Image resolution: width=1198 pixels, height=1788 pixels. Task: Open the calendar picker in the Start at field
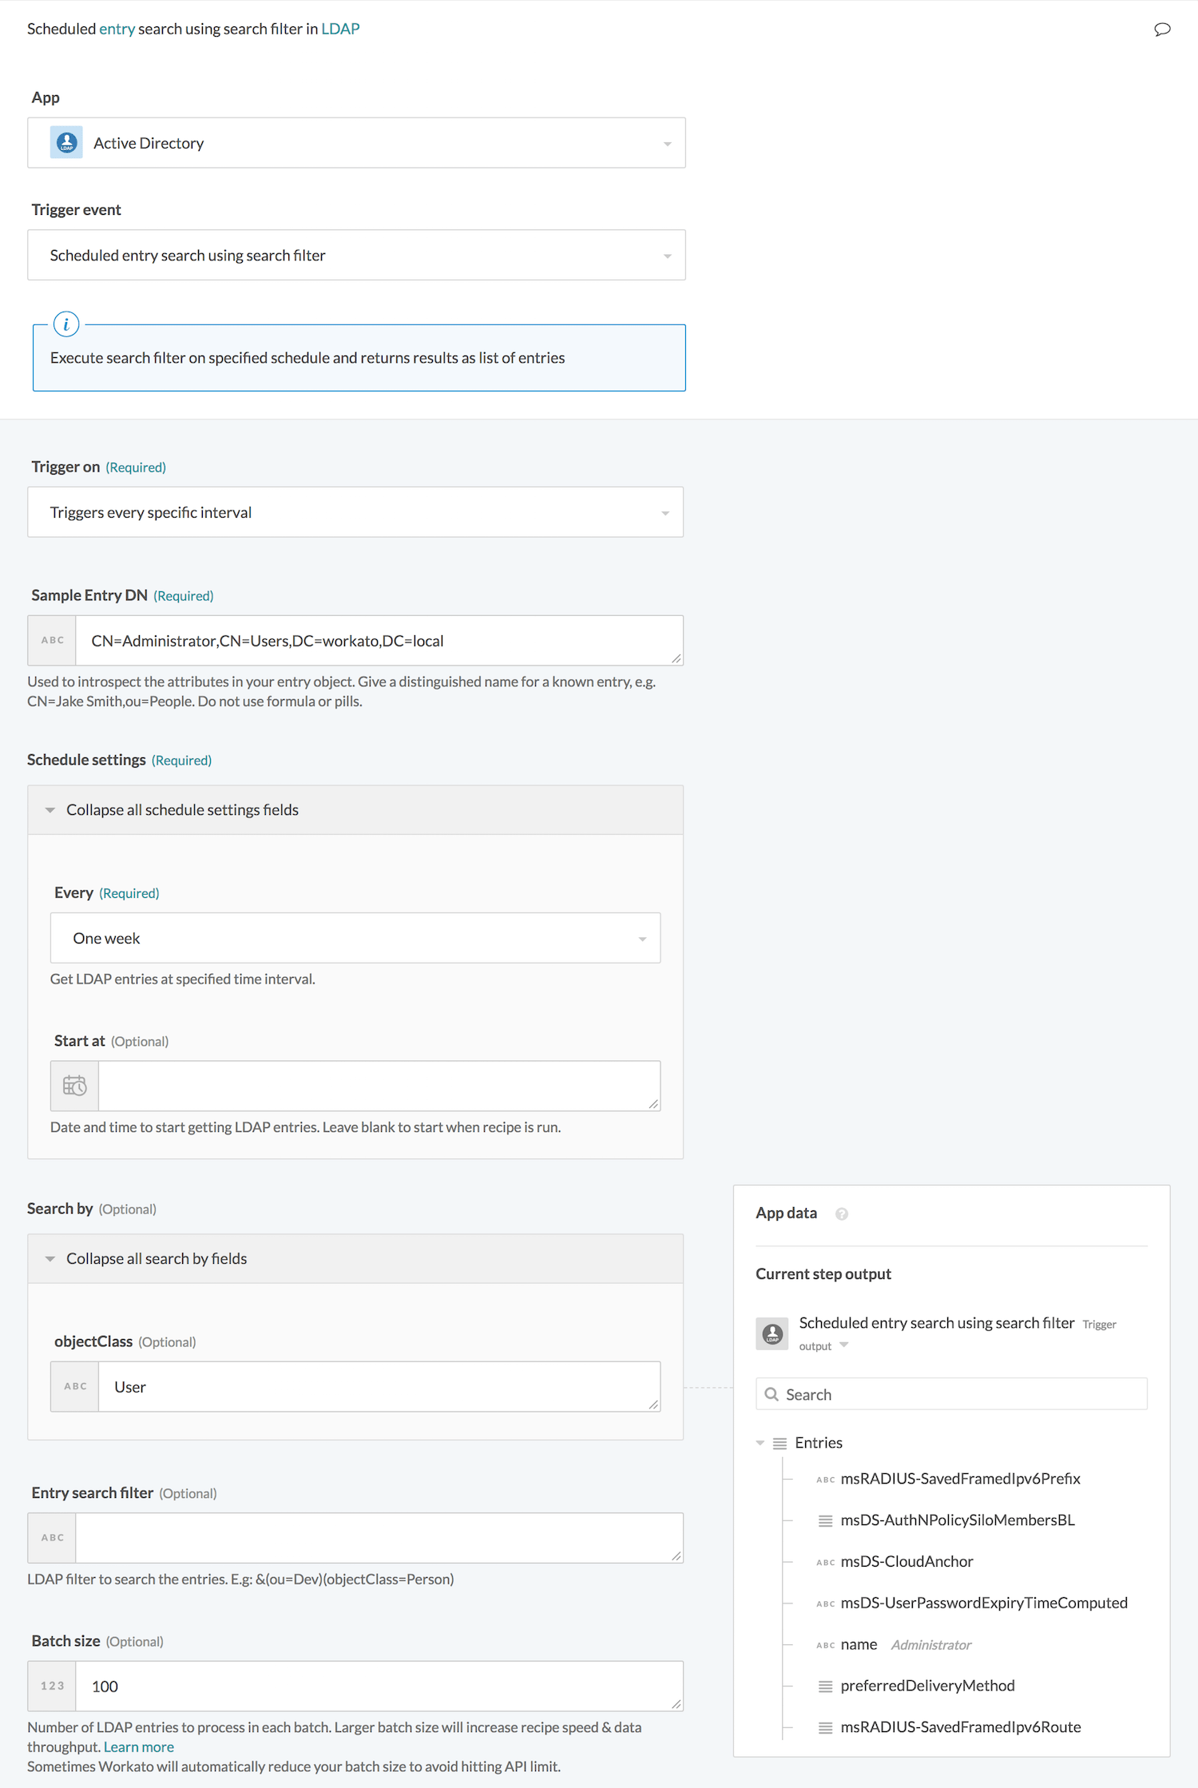(x=74, y=1086)
